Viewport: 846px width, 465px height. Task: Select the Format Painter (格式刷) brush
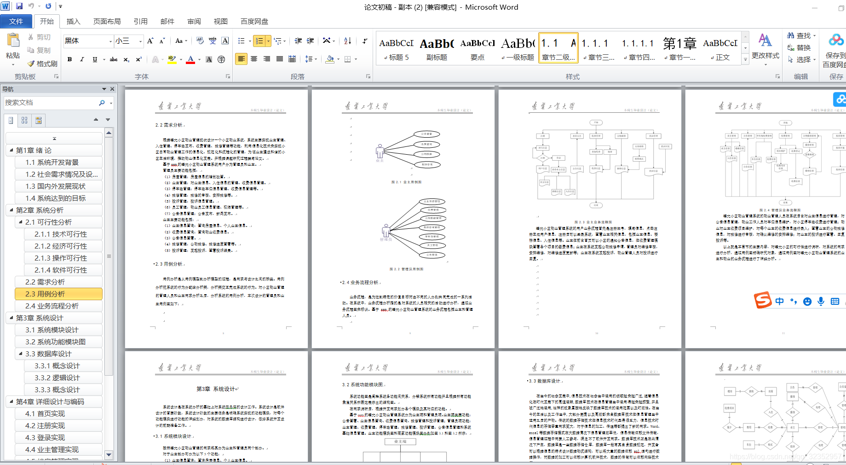(x=42, y=64)
